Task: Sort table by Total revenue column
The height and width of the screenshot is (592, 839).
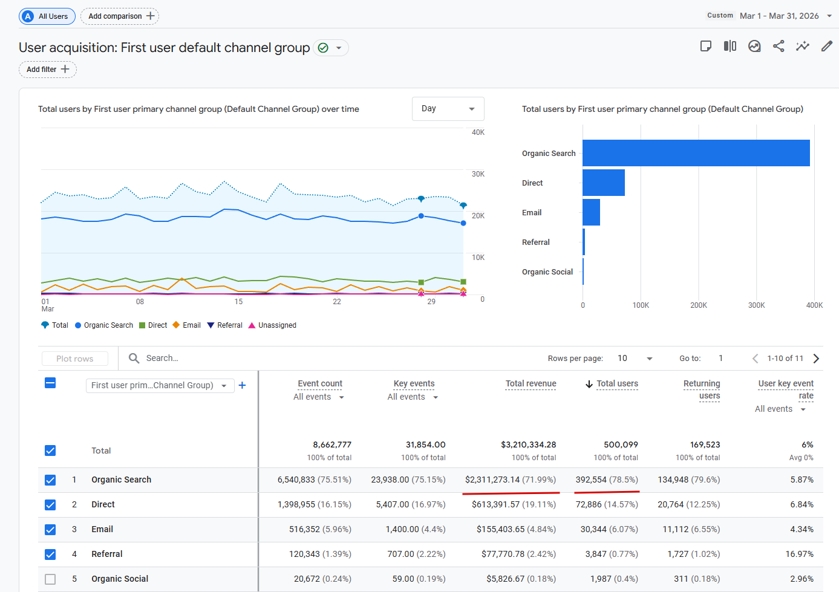Action: coord(530,383)
